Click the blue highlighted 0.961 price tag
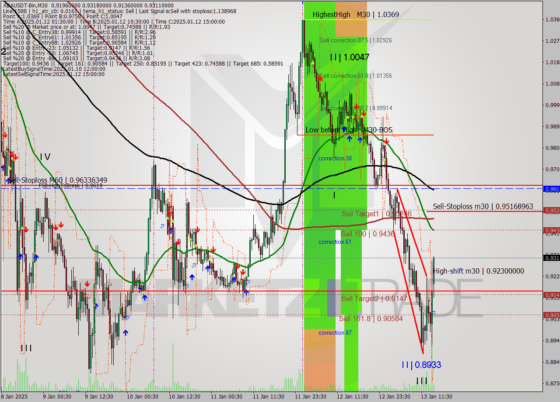Image resolution: width=560 pixels, height=402 pixels. tap(551, 189)
